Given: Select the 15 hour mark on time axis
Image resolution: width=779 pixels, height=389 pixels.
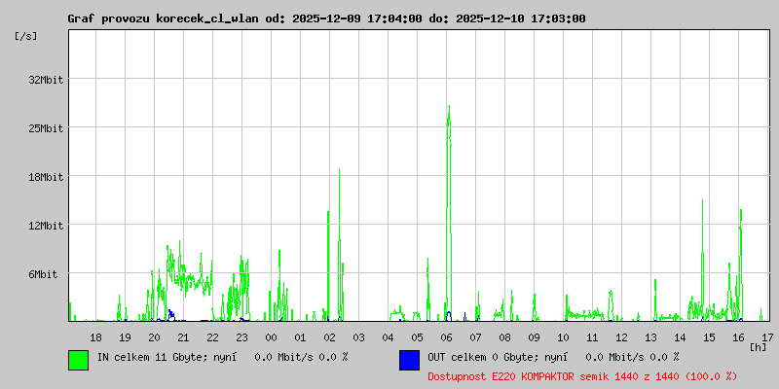Looking at the screenshot, I should coord(709,336).
